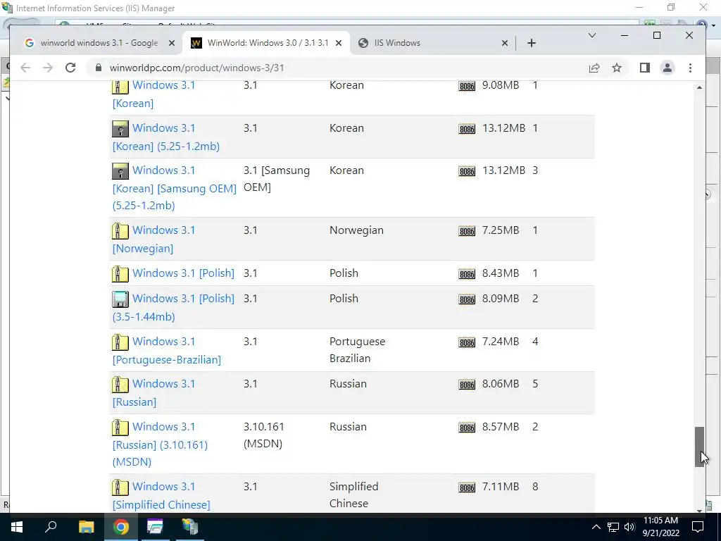Viewport: 721px width, 541px height.
Task: Click the Chrome taskbar icon
Action: pos(120,527)
